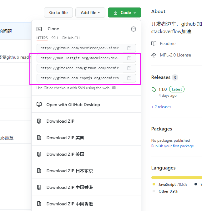202x211 pixels.
Task: Click the Readme book icon
Action: [154, 44]
